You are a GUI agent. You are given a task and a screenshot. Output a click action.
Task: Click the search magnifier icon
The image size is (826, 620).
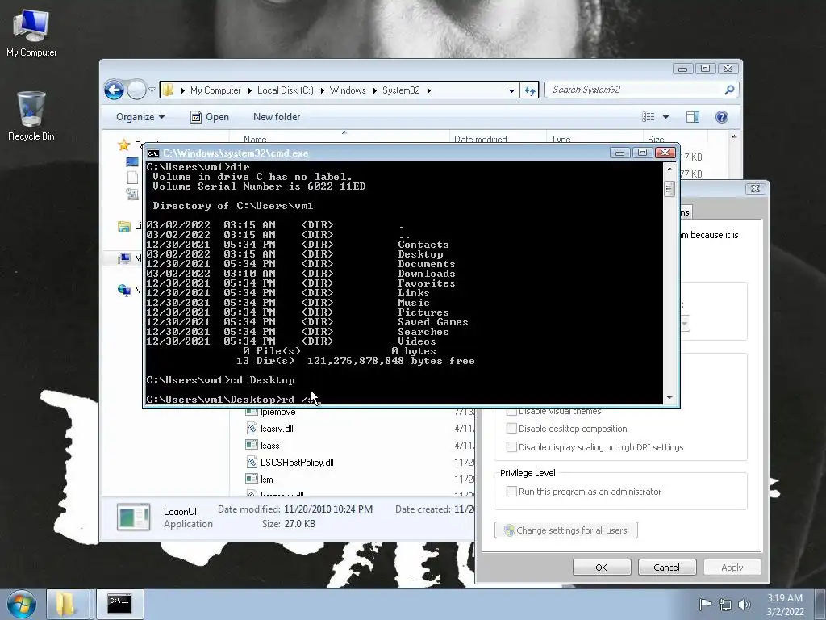729,90
